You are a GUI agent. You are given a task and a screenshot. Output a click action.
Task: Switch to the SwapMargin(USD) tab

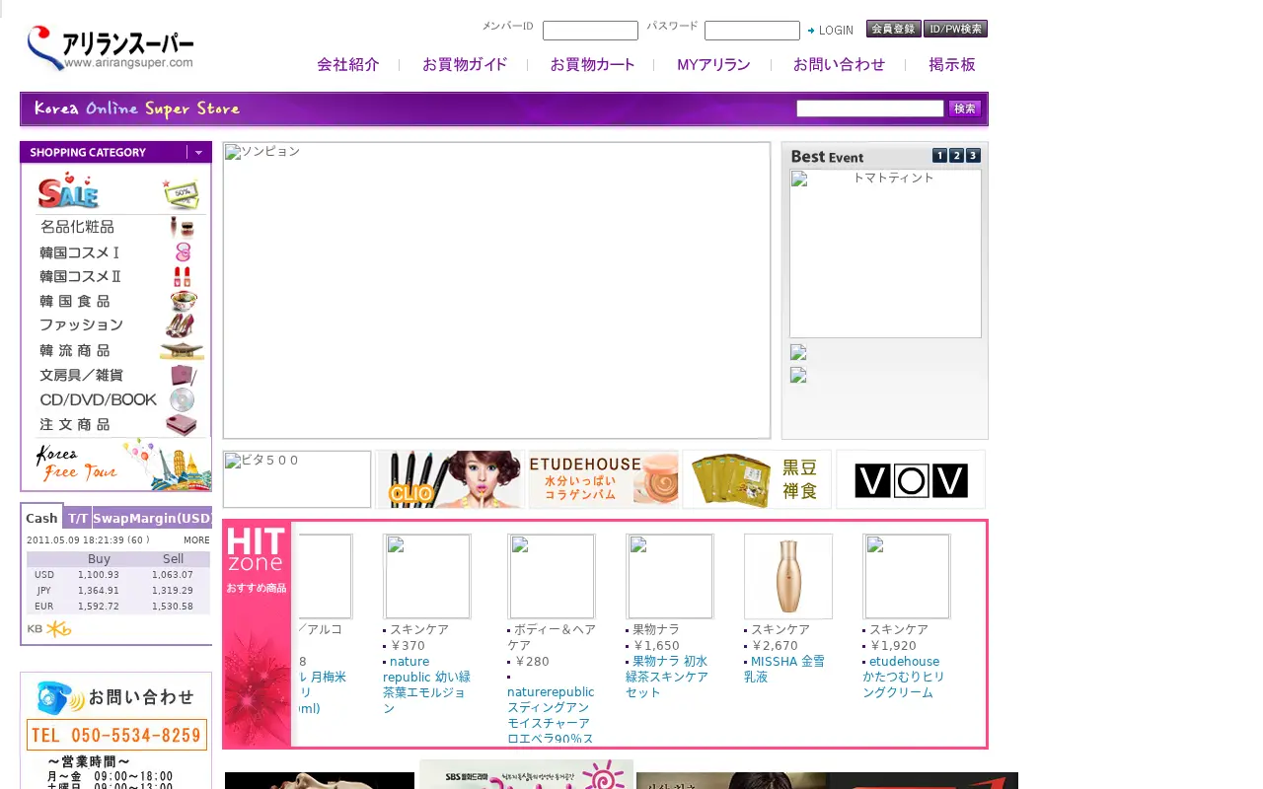tap(152, 518)
